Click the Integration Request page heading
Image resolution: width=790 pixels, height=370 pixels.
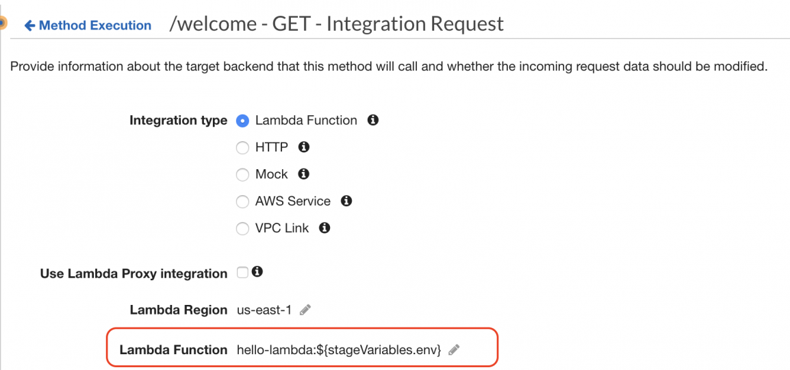[x=336, y=24]
